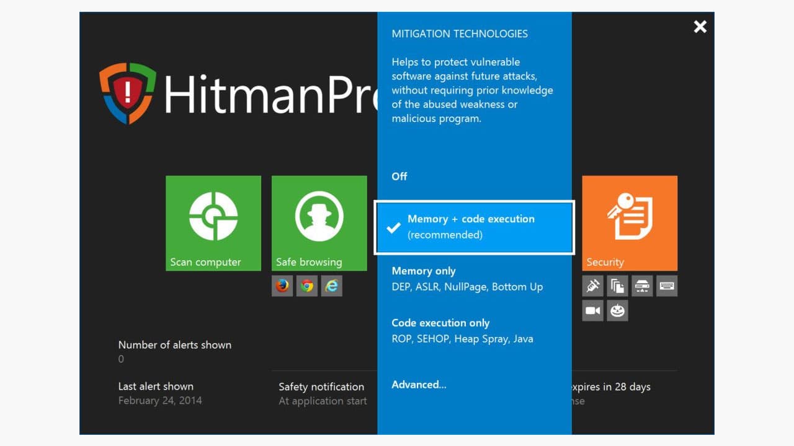Click the network device protection icon
The height and width of the screenshot is (446, 794).
[x=642, y=286]
